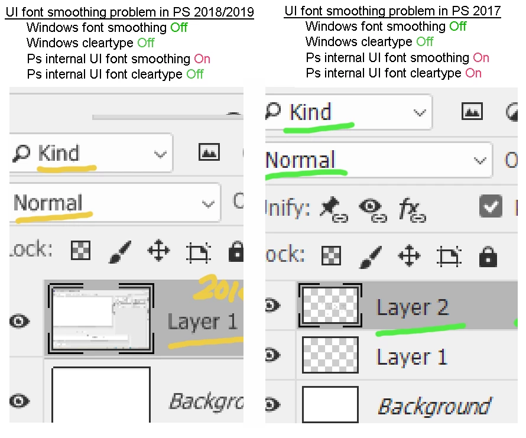Click unify layer position pin icon in PS 2017 panel
526x438 pixels.
coord(333,210)
